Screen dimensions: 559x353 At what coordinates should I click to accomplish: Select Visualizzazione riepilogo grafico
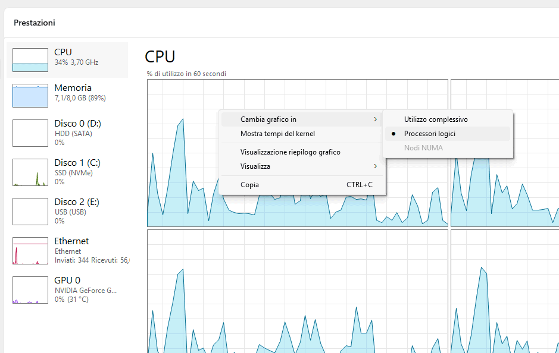[x=302, y=152]
